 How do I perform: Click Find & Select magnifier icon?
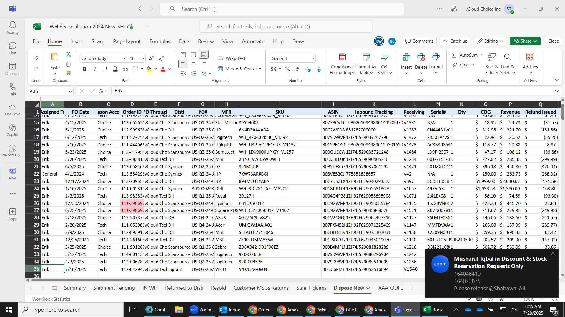coord(507,57)
